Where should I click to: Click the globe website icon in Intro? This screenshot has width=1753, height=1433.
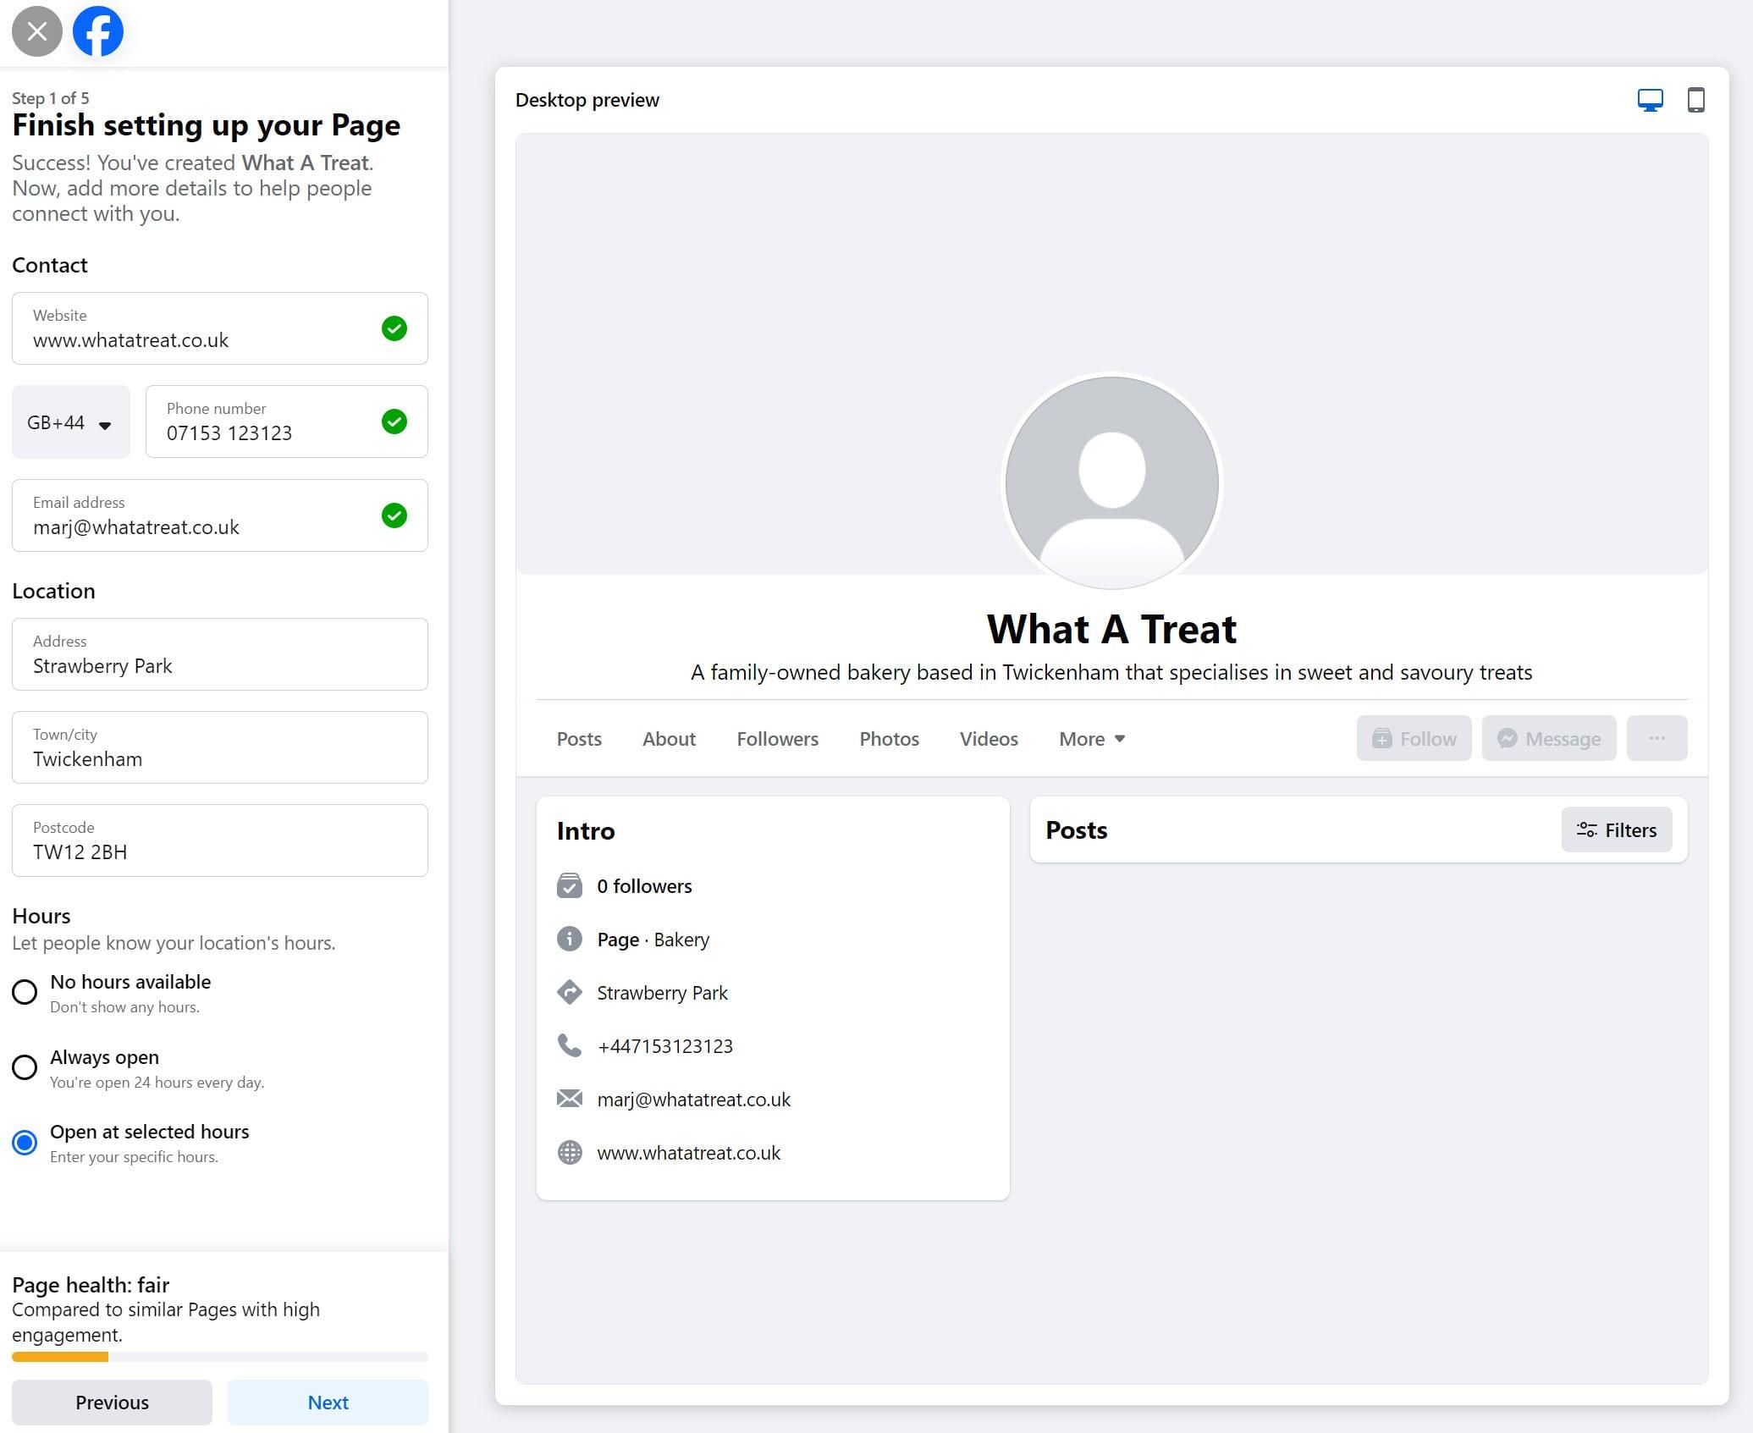570,1152
